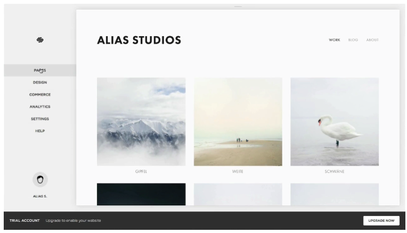Select the Work navigation link

pyautogui.click(x=335, y=40)
